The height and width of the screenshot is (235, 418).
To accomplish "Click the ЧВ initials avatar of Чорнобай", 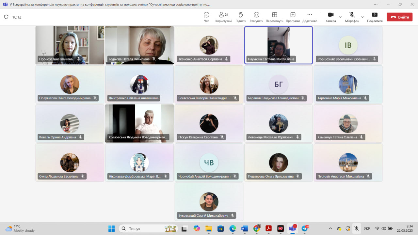I will [209, 163].
